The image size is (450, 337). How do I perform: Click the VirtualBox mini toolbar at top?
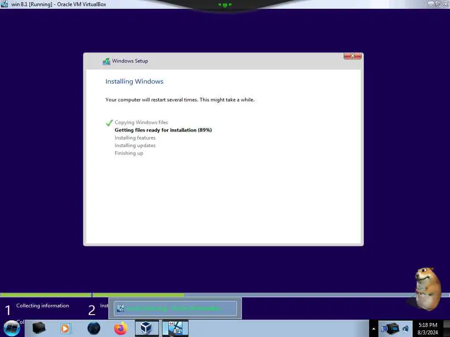225,5
